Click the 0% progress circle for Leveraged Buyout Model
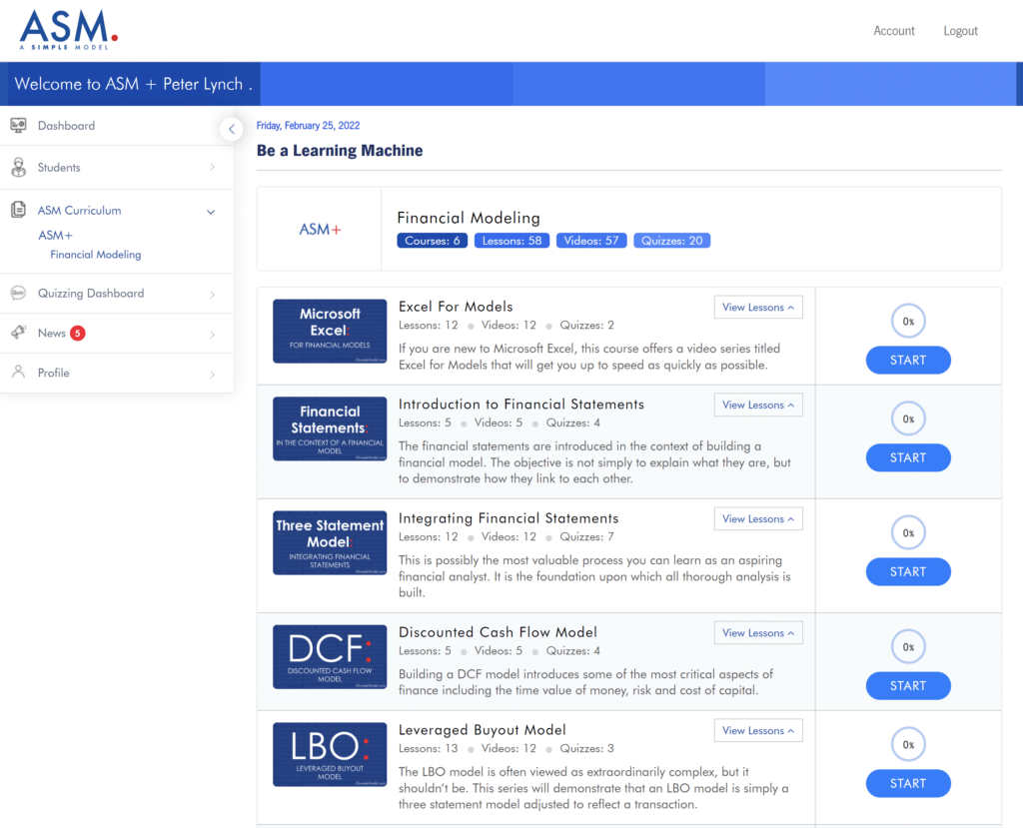Screen dimensions: 1023x828 pyautogui.click(x=908, y=745)
